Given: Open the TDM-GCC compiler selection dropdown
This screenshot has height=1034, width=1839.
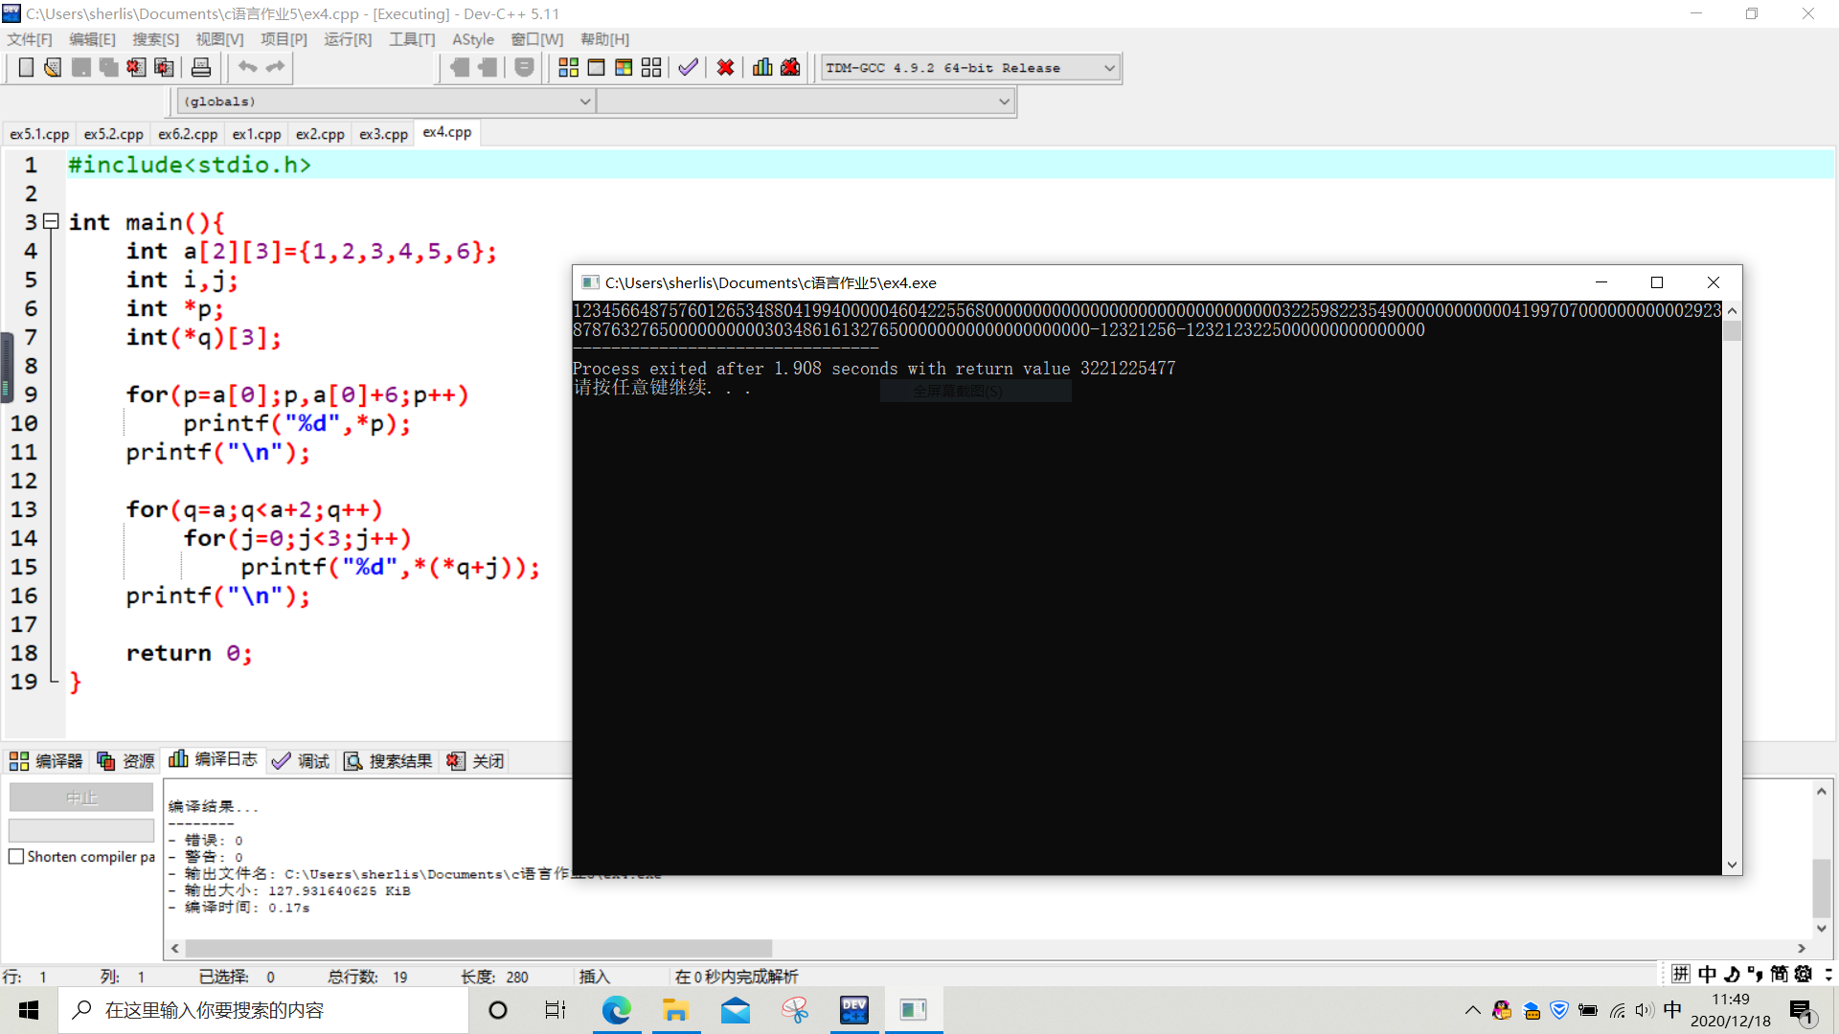Looking at the screenshot, I should click(1109, 68).
